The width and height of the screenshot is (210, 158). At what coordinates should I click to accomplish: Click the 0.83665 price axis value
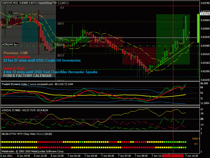tap(205, 20)
